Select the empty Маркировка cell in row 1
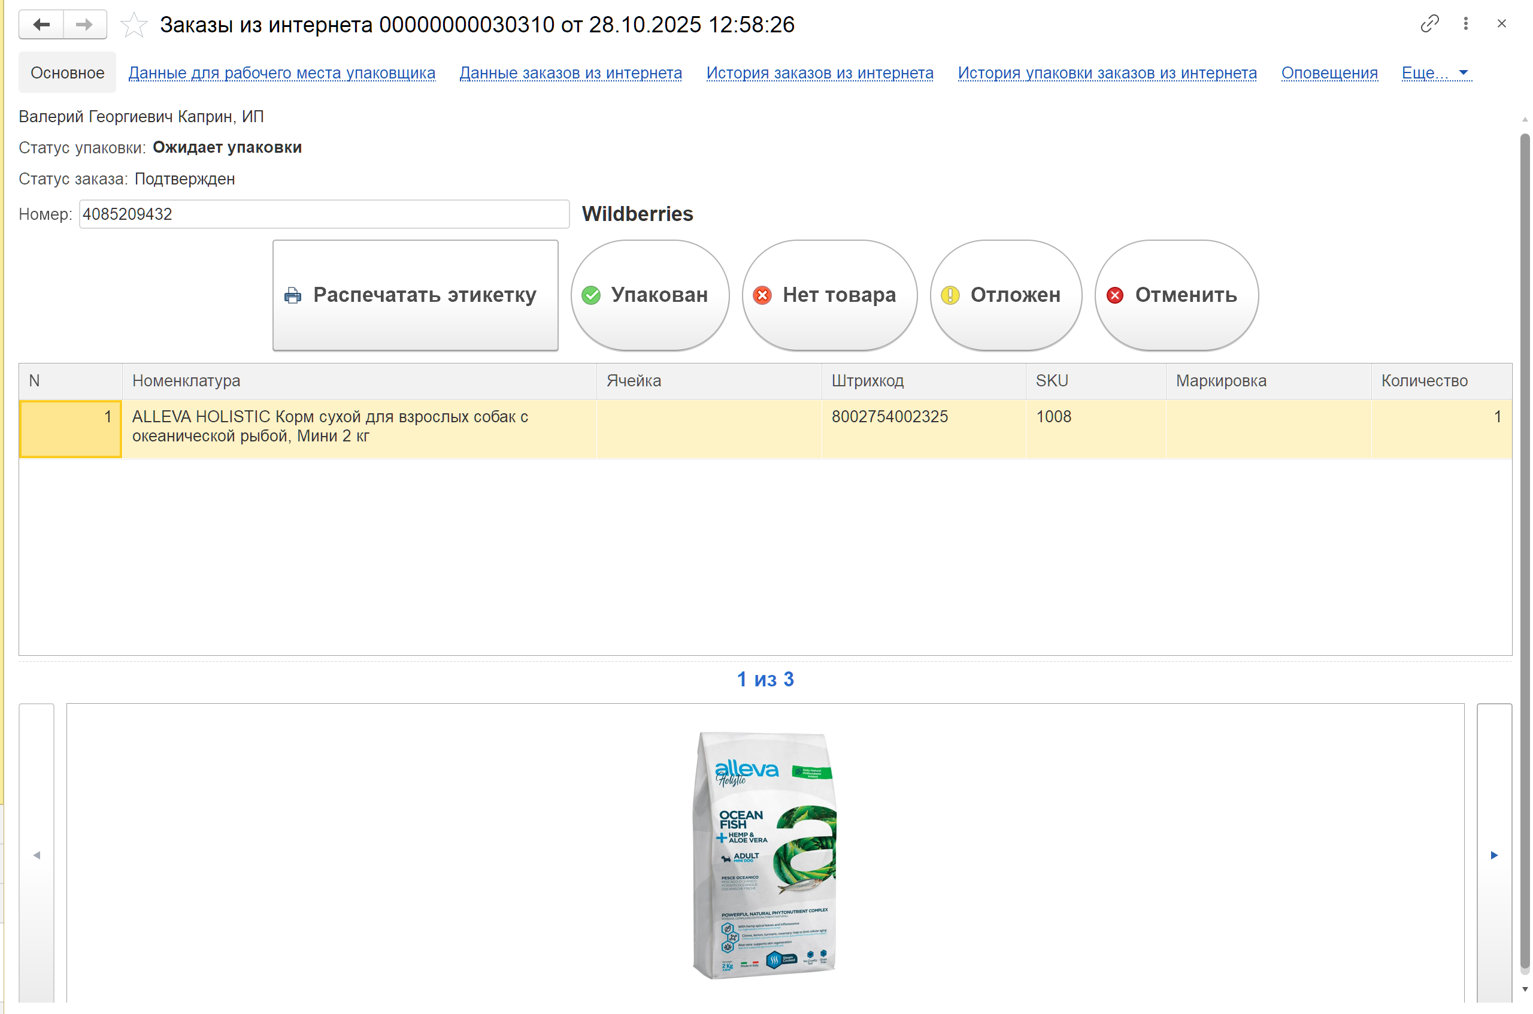The width and height of the screenshot is (1533, 1014). [1268, 429]
